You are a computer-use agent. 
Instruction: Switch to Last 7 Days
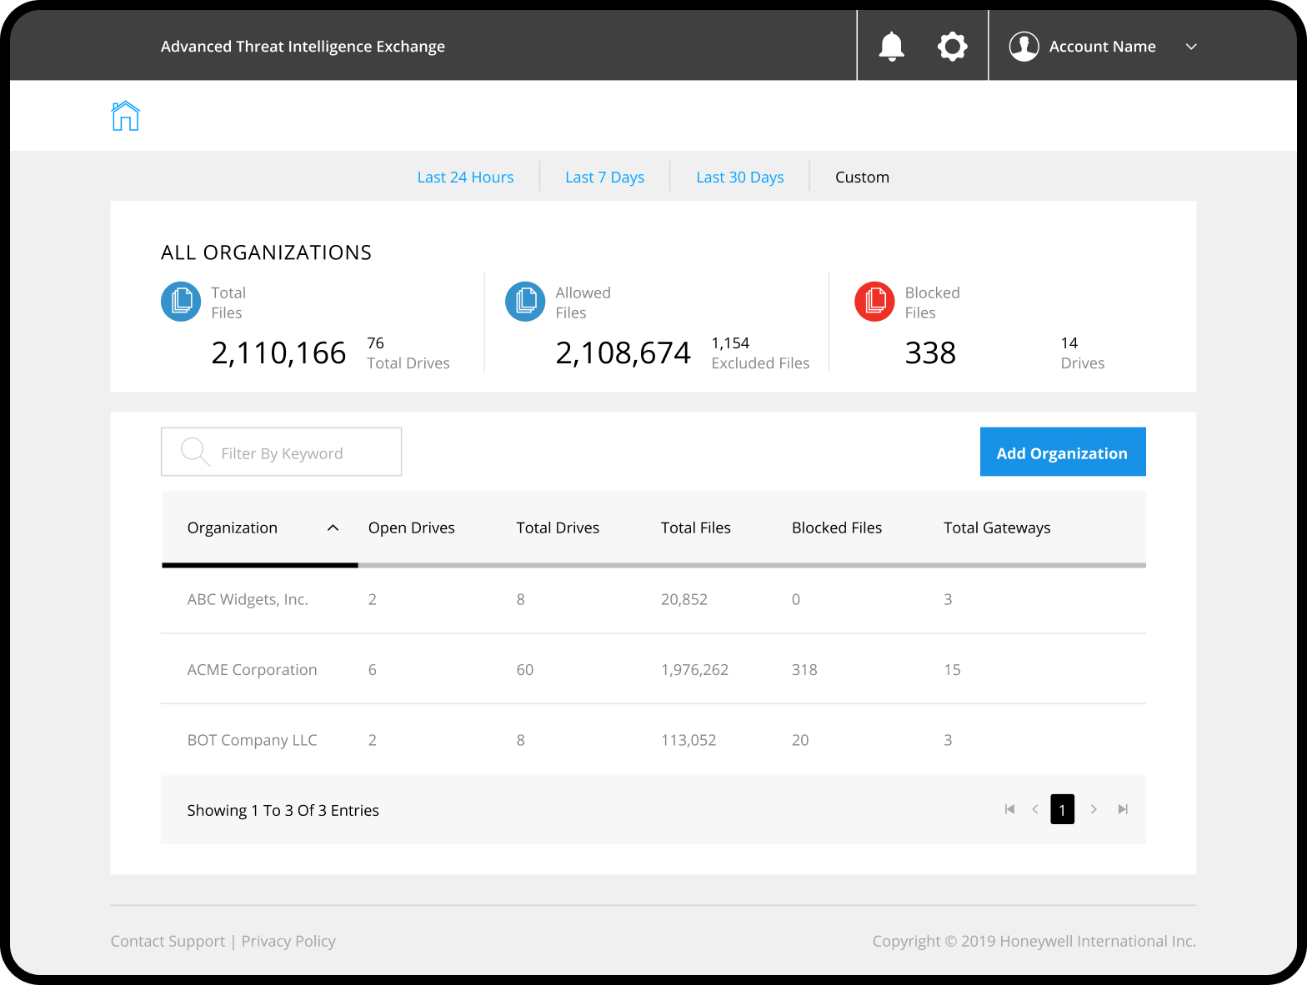click(x=604, y=177)
